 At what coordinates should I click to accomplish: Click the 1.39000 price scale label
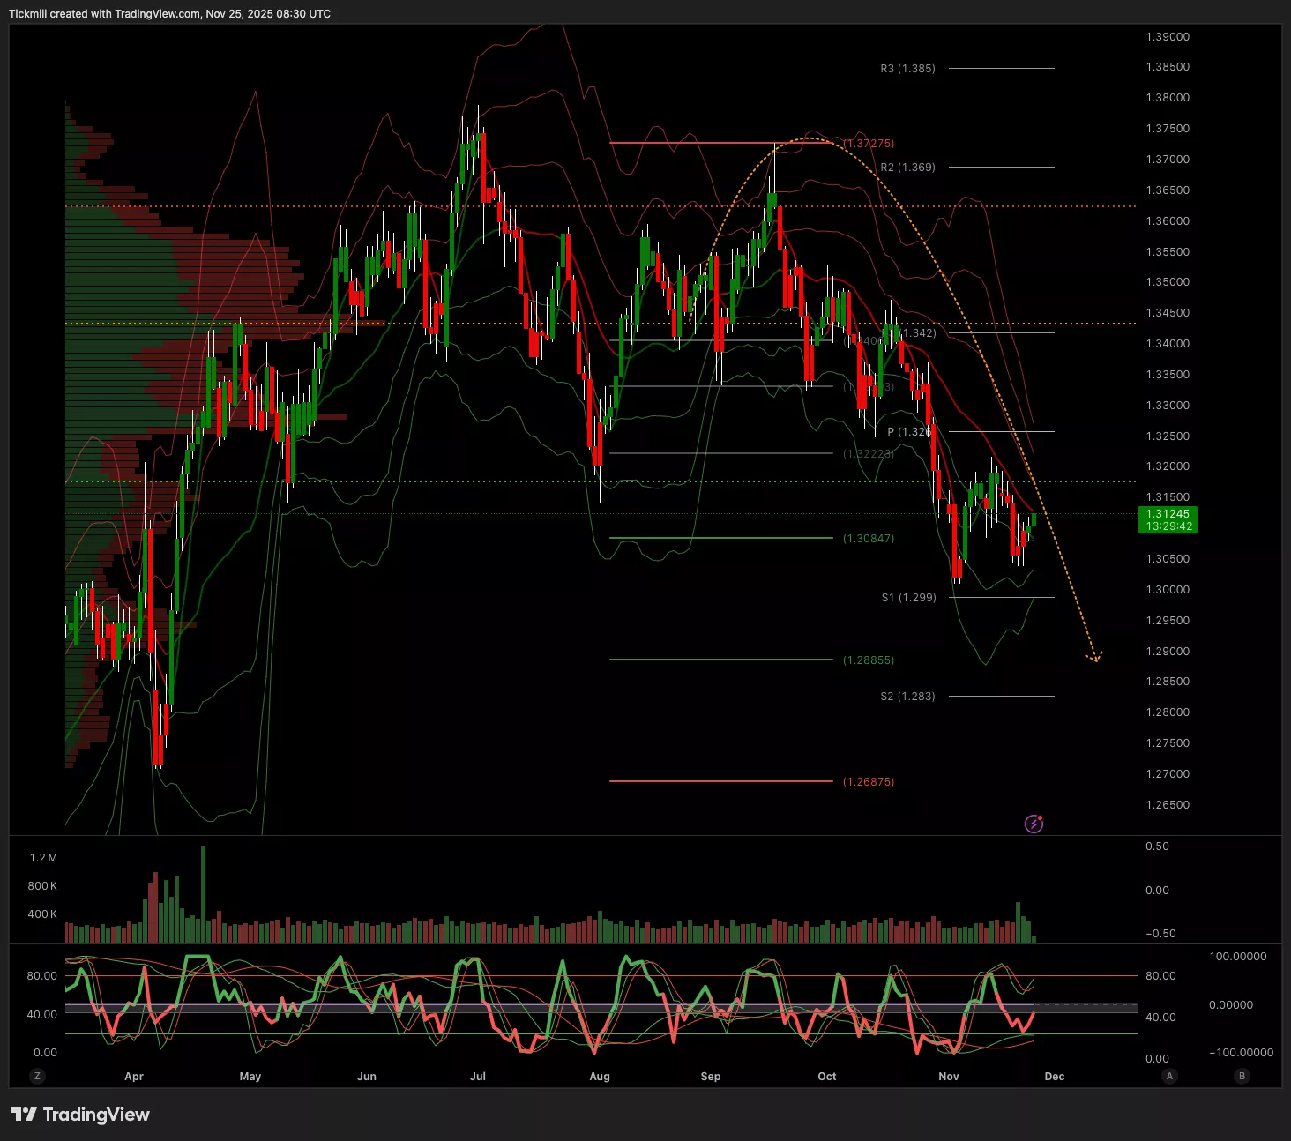coord(1168,37)
